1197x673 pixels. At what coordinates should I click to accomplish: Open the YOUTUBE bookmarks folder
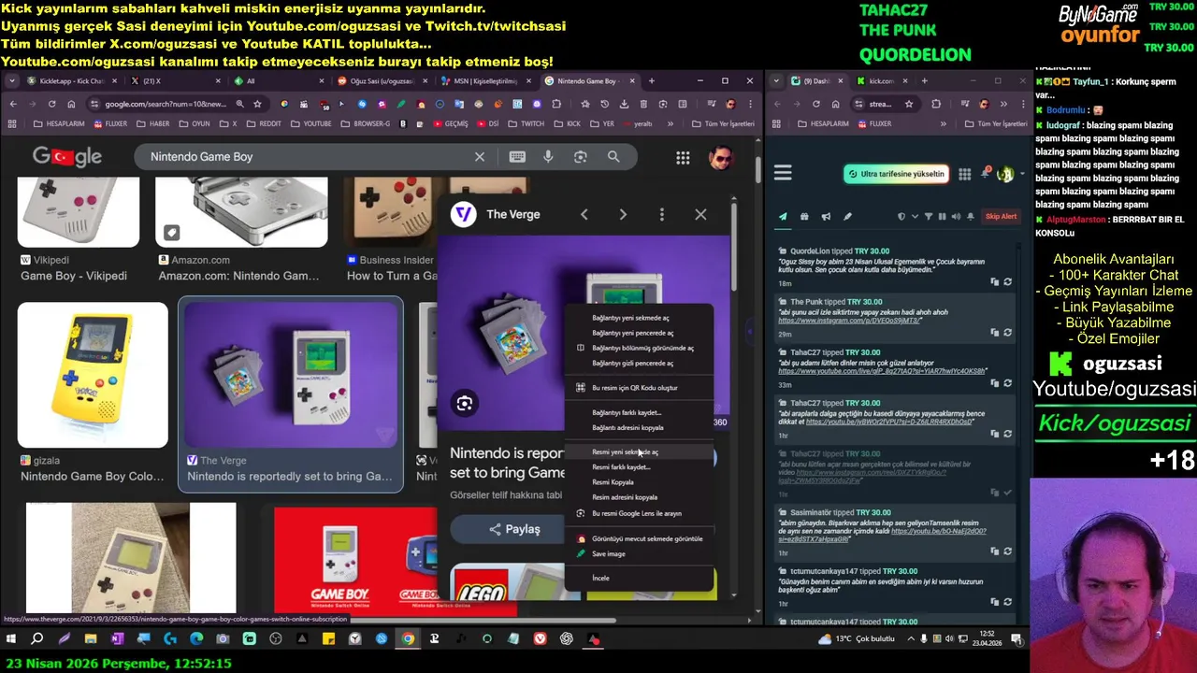tap(311, 123)
